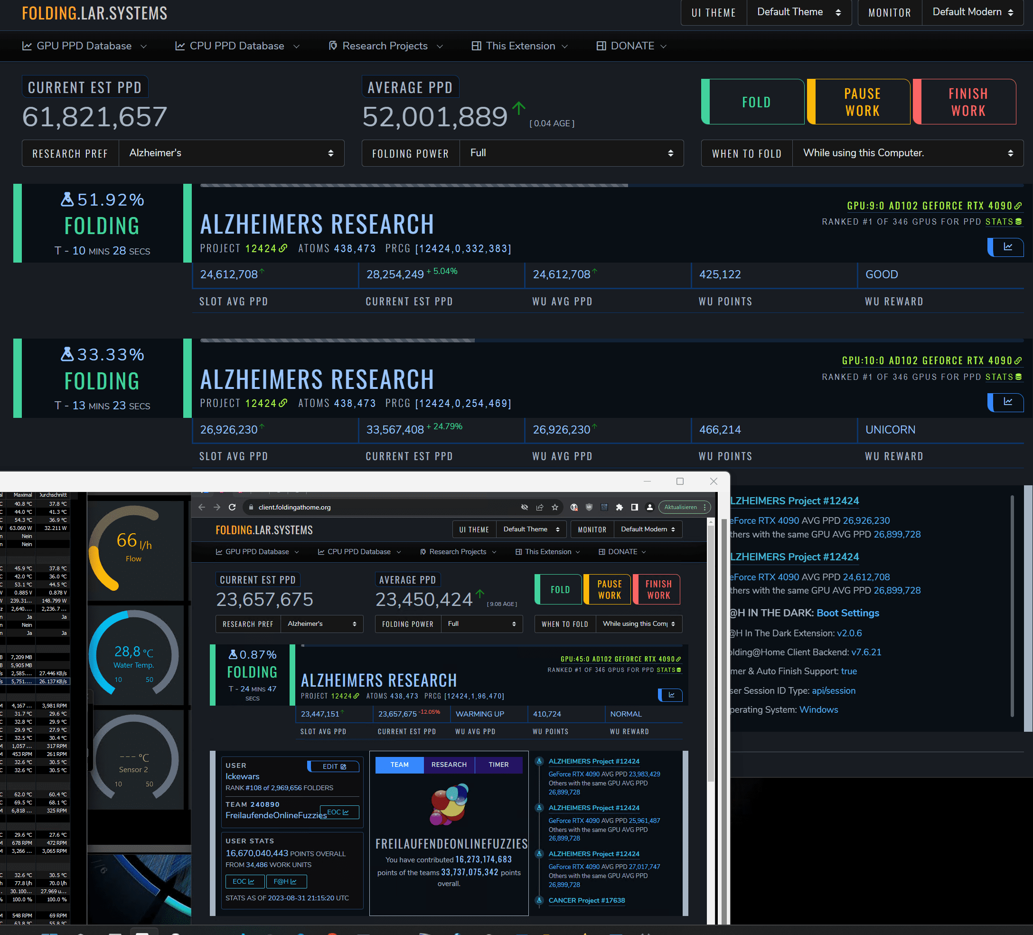Bookmark the page with the star icon
1033x935 pixels.
tap(555, 507)
